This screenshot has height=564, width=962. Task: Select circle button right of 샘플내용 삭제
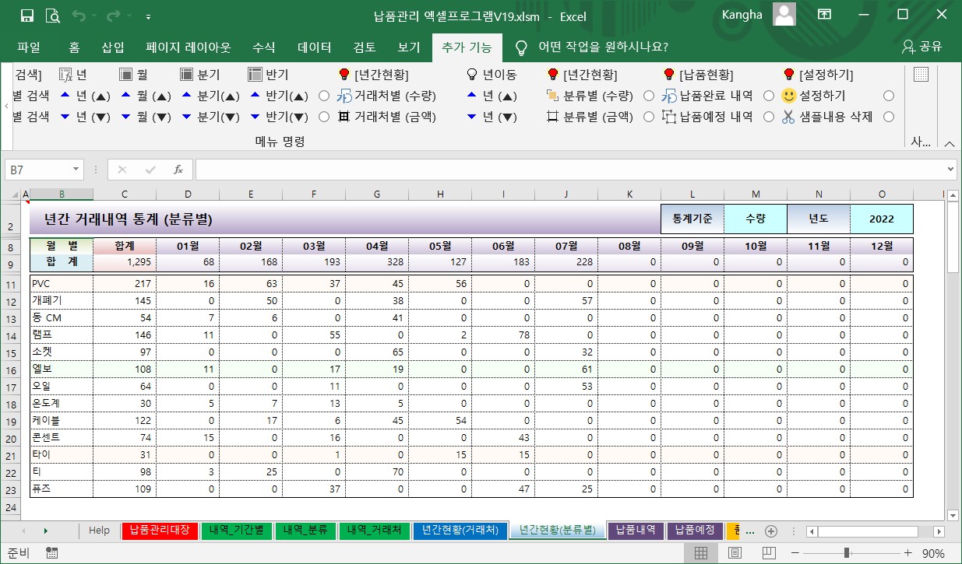[x=889, y=117]
